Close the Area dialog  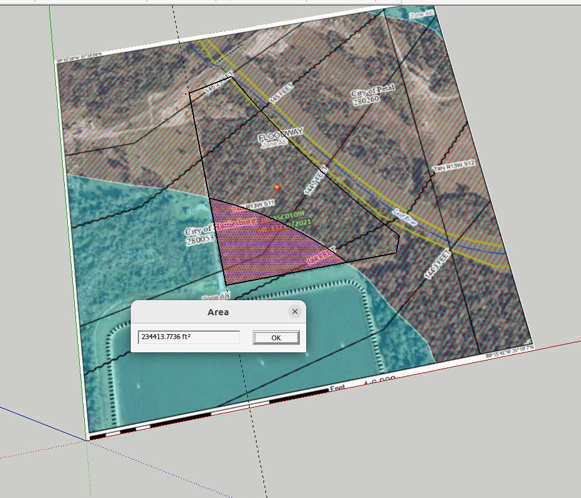[294, 311]
